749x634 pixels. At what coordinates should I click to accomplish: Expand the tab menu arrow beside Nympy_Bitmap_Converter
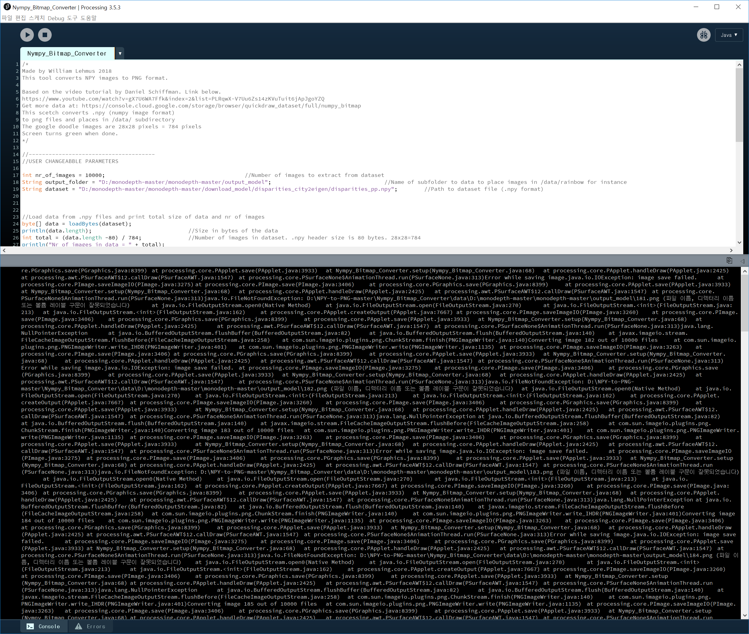(120, 53)
